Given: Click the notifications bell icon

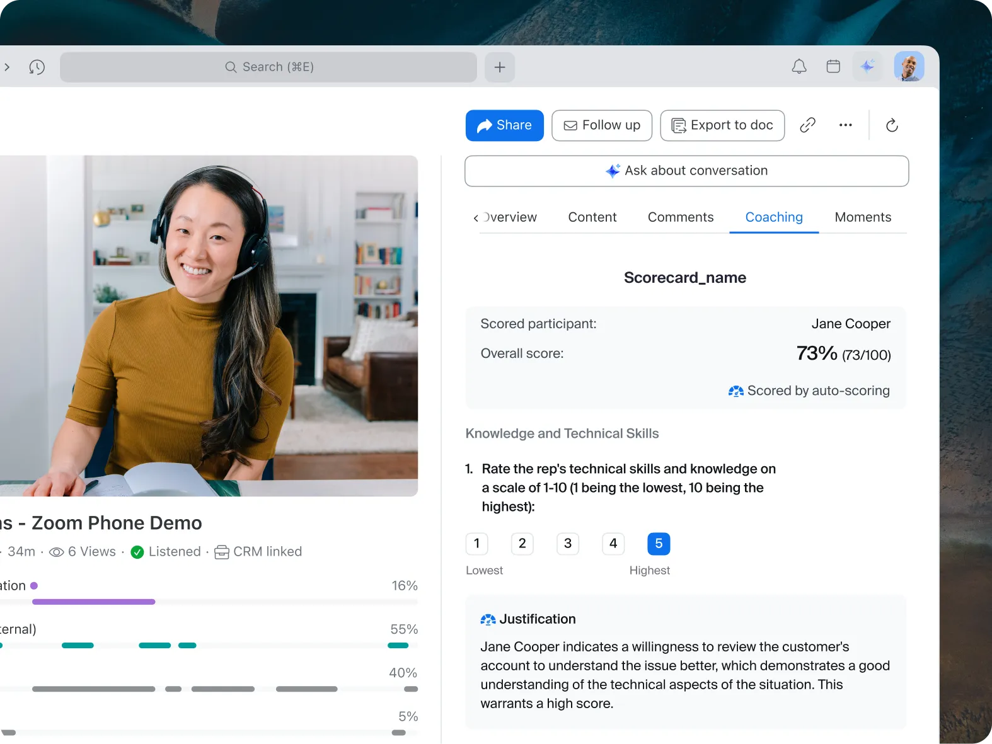Looking at the screenshot, I should 799,66.
